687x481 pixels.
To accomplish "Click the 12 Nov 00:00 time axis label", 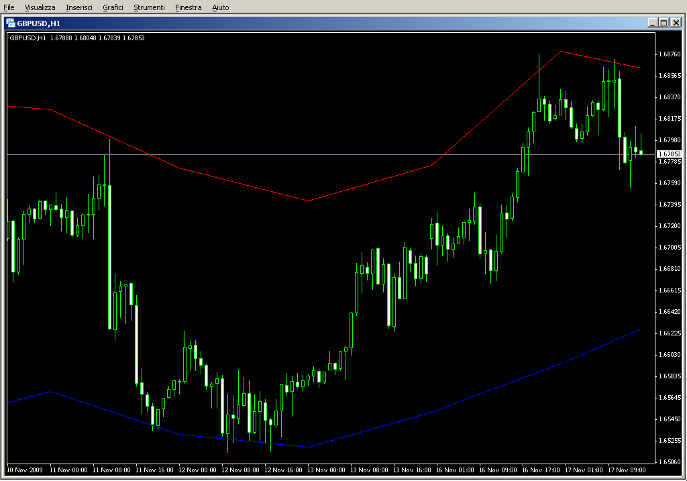I will point(197,470).
